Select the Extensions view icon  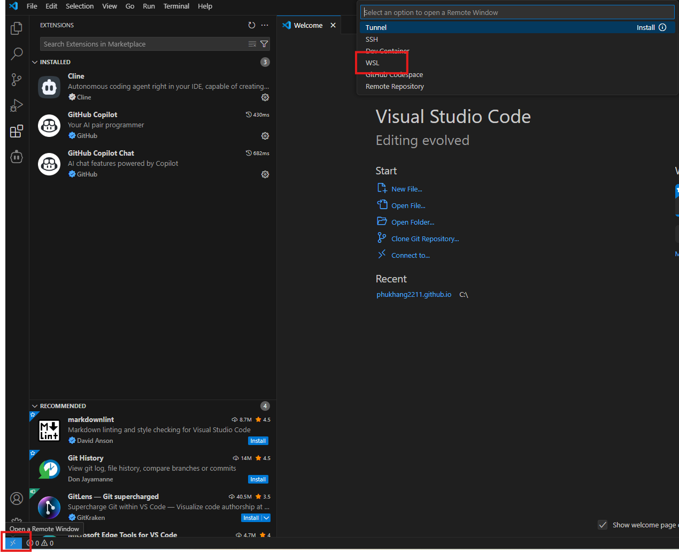tap(17, 131)
